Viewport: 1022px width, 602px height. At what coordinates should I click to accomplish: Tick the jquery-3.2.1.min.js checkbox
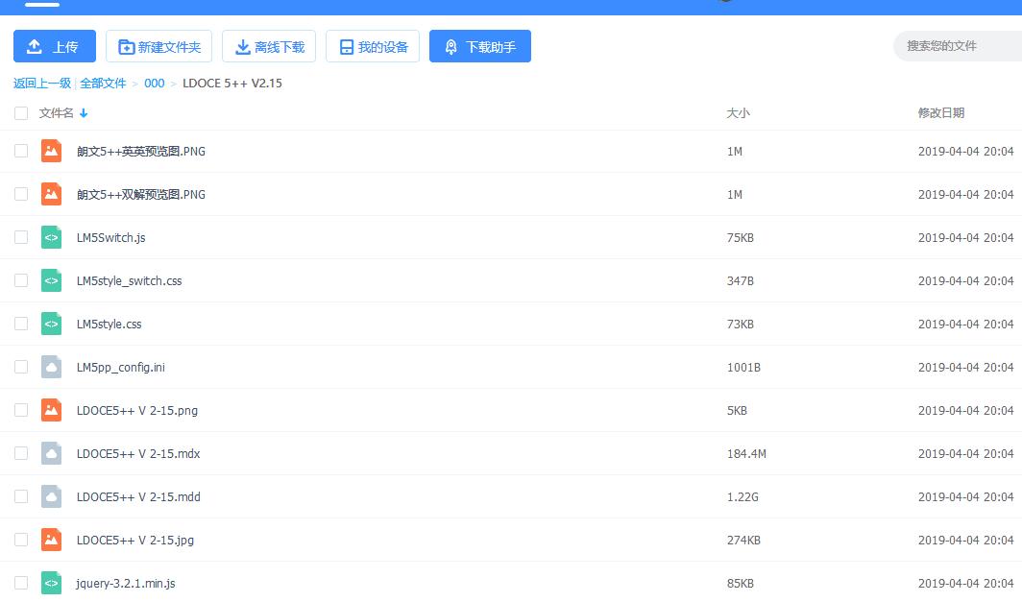(x=21, y=583)
